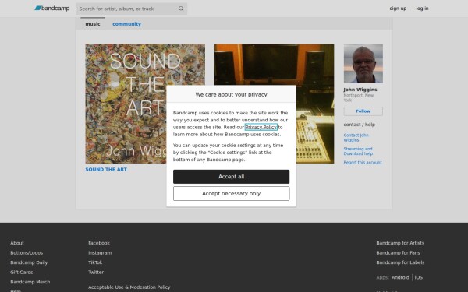Open the SOUND THE ART title link
This screenshot has height=292, width=468.
106,169
